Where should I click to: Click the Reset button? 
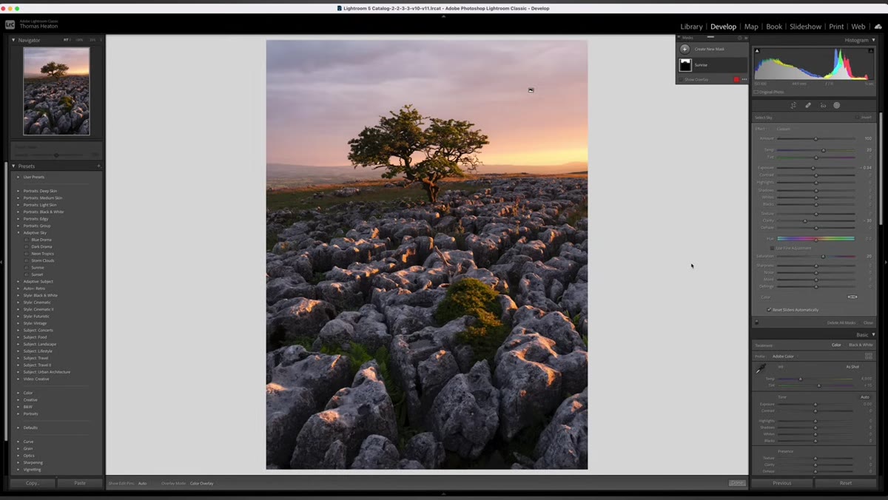[845, 483]
